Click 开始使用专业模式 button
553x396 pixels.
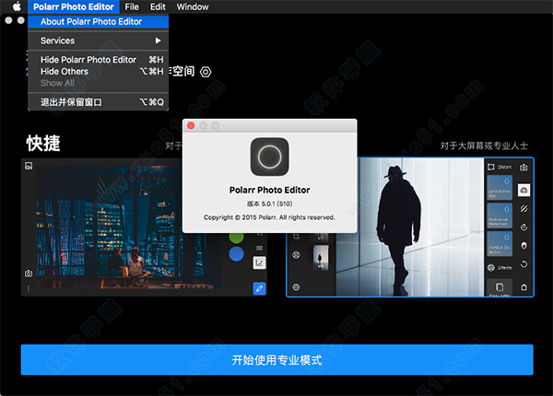point(276,360)
